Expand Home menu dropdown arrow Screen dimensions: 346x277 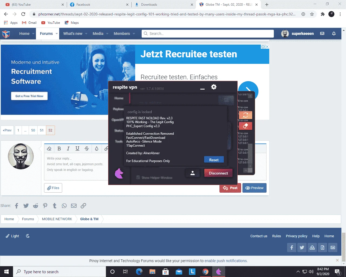[33, 34]
